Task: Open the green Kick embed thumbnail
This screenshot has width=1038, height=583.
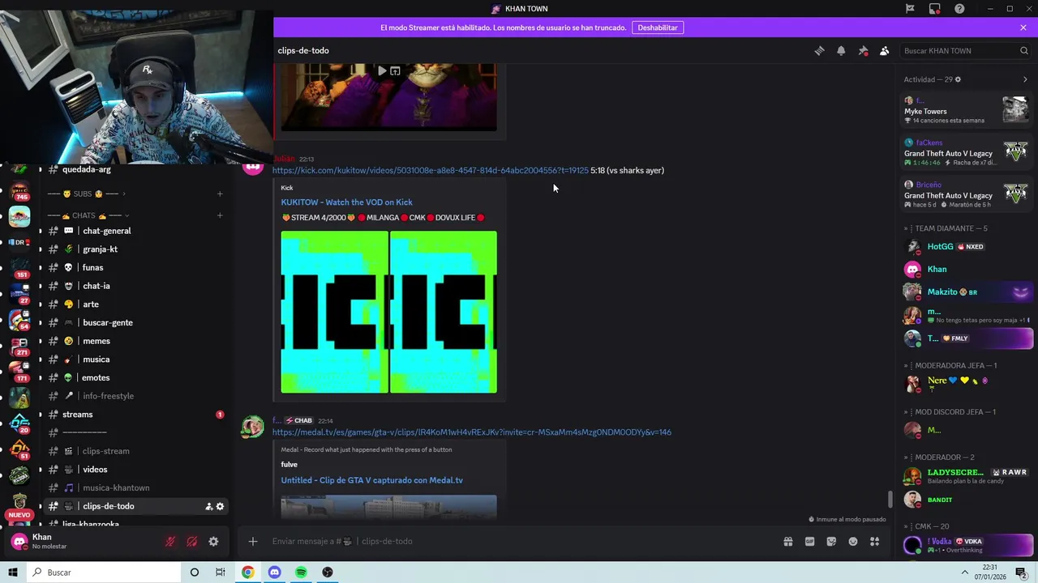Action: [388, 312]
